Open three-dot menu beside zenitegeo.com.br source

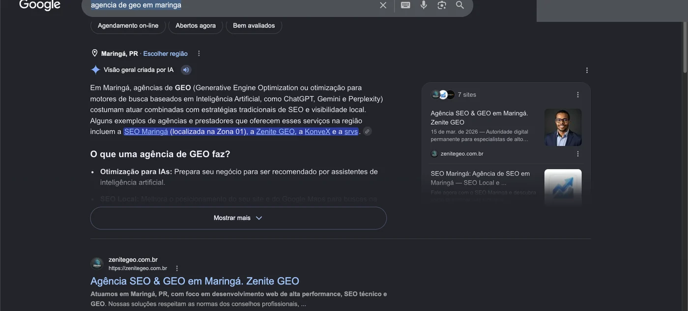(x=578, y=154)
